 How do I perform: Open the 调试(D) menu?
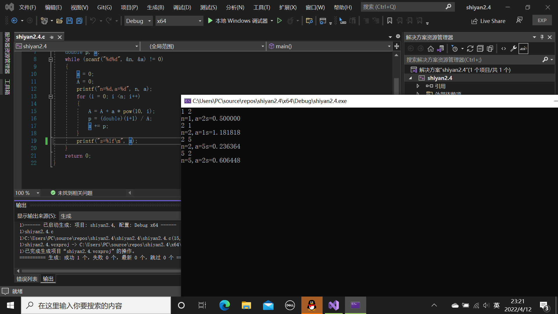coord(182,7)
